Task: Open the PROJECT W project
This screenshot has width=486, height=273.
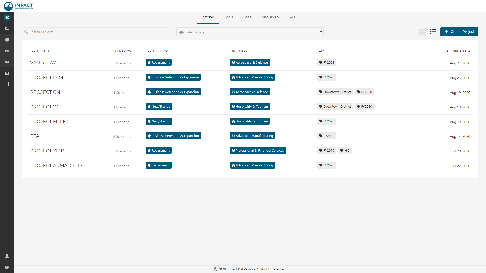Action: 44,107
